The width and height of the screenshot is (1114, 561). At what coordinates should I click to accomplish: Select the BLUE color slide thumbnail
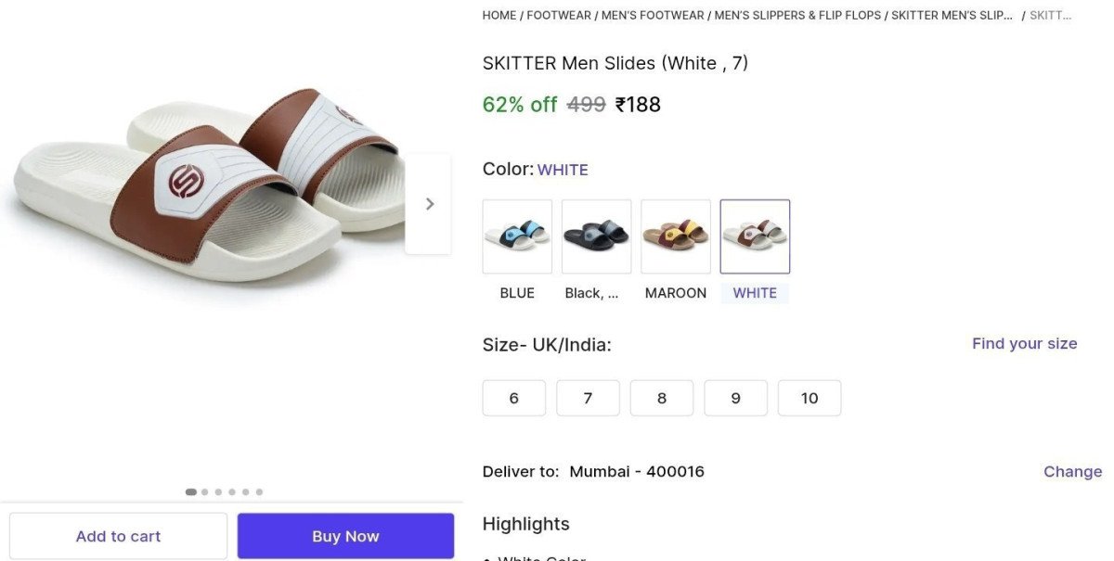517,236
